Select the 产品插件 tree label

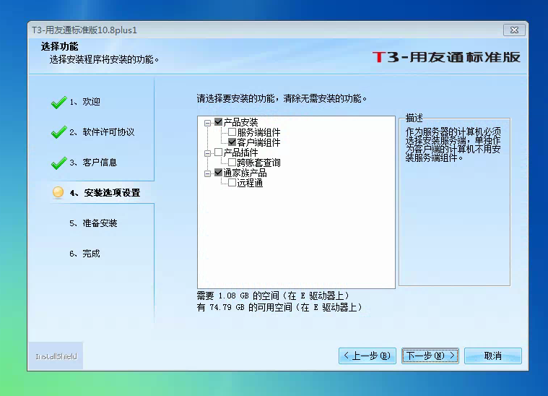[x=240, y=152]
